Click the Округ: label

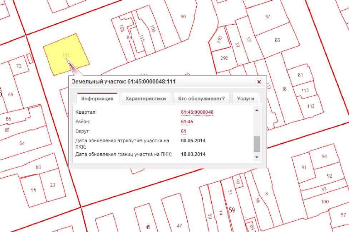click(x=82, y=131)
